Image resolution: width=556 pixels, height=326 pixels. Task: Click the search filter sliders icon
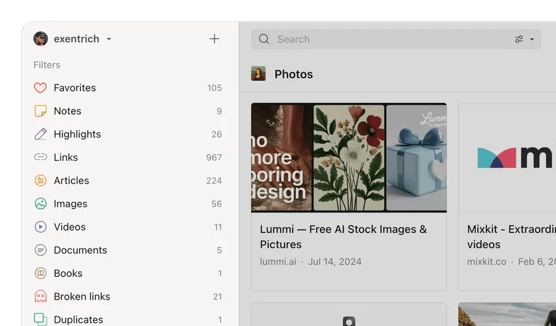(x=519, y=39)
